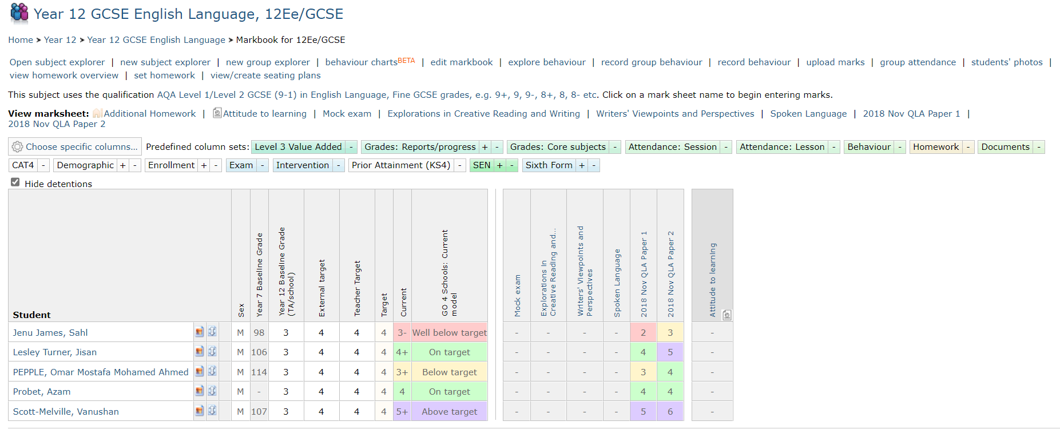Open the Explorations in Creative Reading and Writing marksheet
The width and height of the screenshot is (1060, 429).
point(483,114)
